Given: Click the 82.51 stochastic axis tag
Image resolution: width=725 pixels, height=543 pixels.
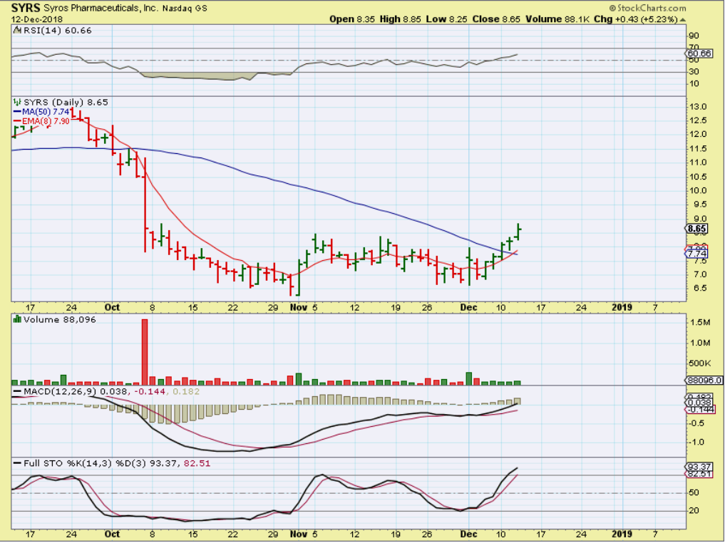Looking at the screenshot, I should (698, 474).
